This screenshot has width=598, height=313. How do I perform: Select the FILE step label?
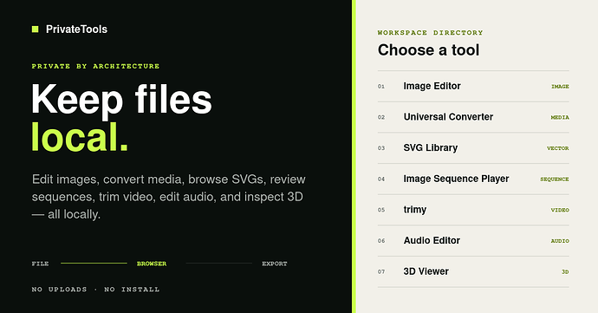click(x=40, y=264)
